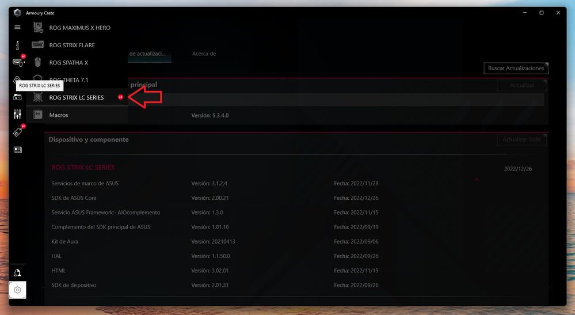Click Versión: 5.3.4.0 text
Viewport: 575px width, 315px height.
point(210,116)
